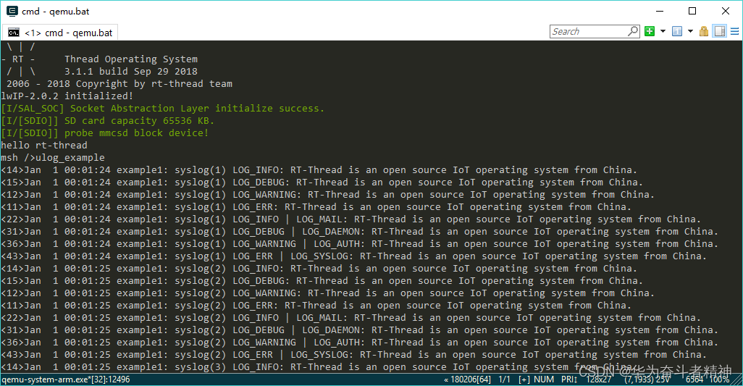Click the 'msh />ulog_example' command line

pos(53,158)
